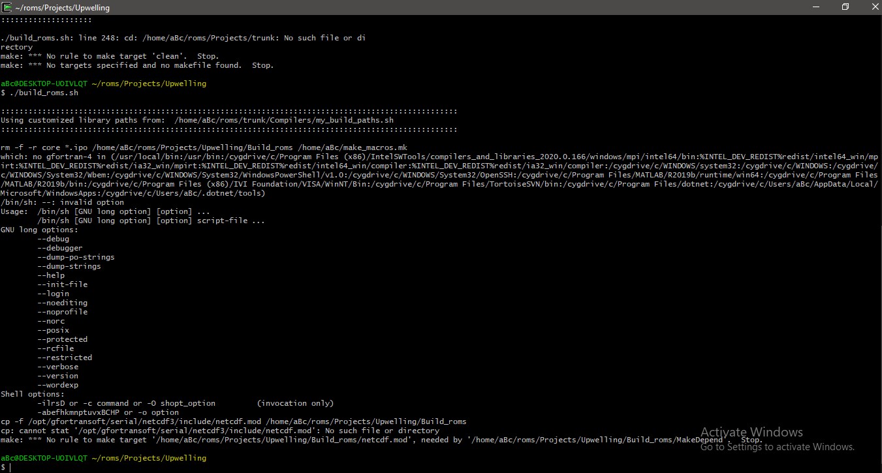Click the --verbose option text
This screenshot has height=473, width=882.
point(57,367)
